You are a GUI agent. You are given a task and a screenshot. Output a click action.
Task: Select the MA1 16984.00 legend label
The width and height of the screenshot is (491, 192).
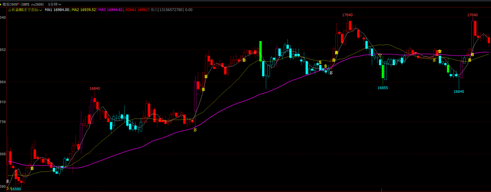pos(57,10)
